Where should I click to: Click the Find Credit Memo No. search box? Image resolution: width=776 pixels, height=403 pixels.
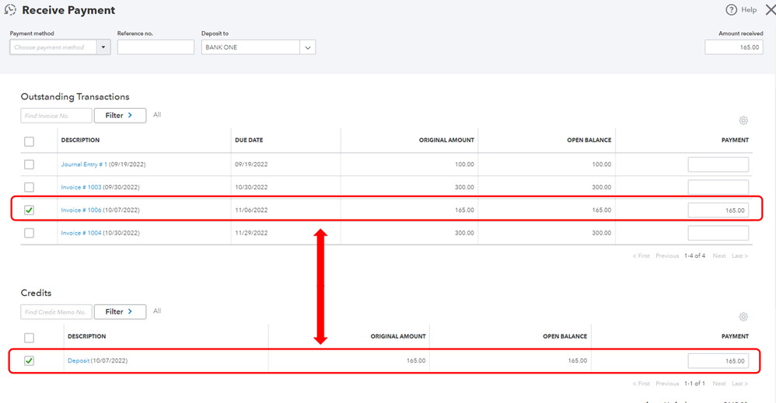56,311
